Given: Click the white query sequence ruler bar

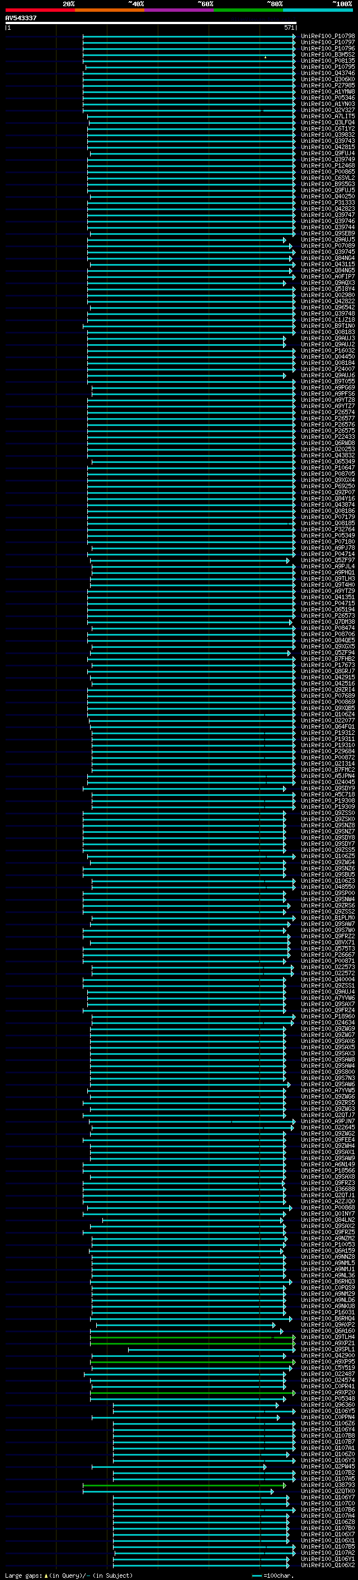Looking at the screenshot, I should (x=150, y=24).
